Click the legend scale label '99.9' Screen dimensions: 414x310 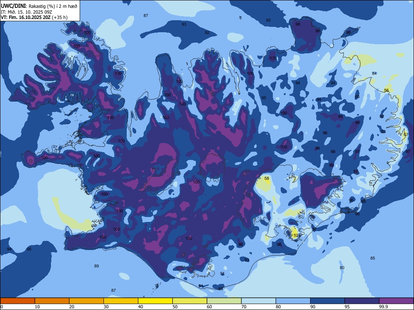click(383, 307)
